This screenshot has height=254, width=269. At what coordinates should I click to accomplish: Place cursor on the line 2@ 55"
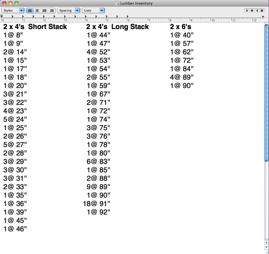click(x=98, y=77)
